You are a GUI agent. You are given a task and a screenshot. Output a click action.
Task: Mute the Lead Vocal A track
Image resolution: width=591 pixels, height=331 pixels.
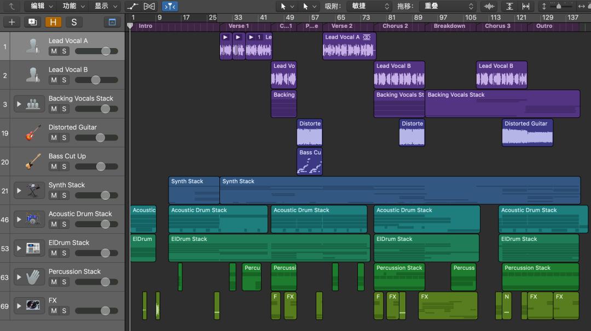click(x=54, y=51)
